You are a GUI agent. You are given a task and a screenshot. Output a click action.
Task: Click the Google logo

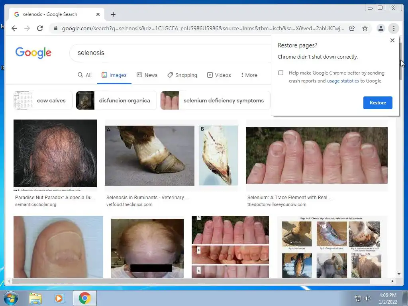point(33,53)
